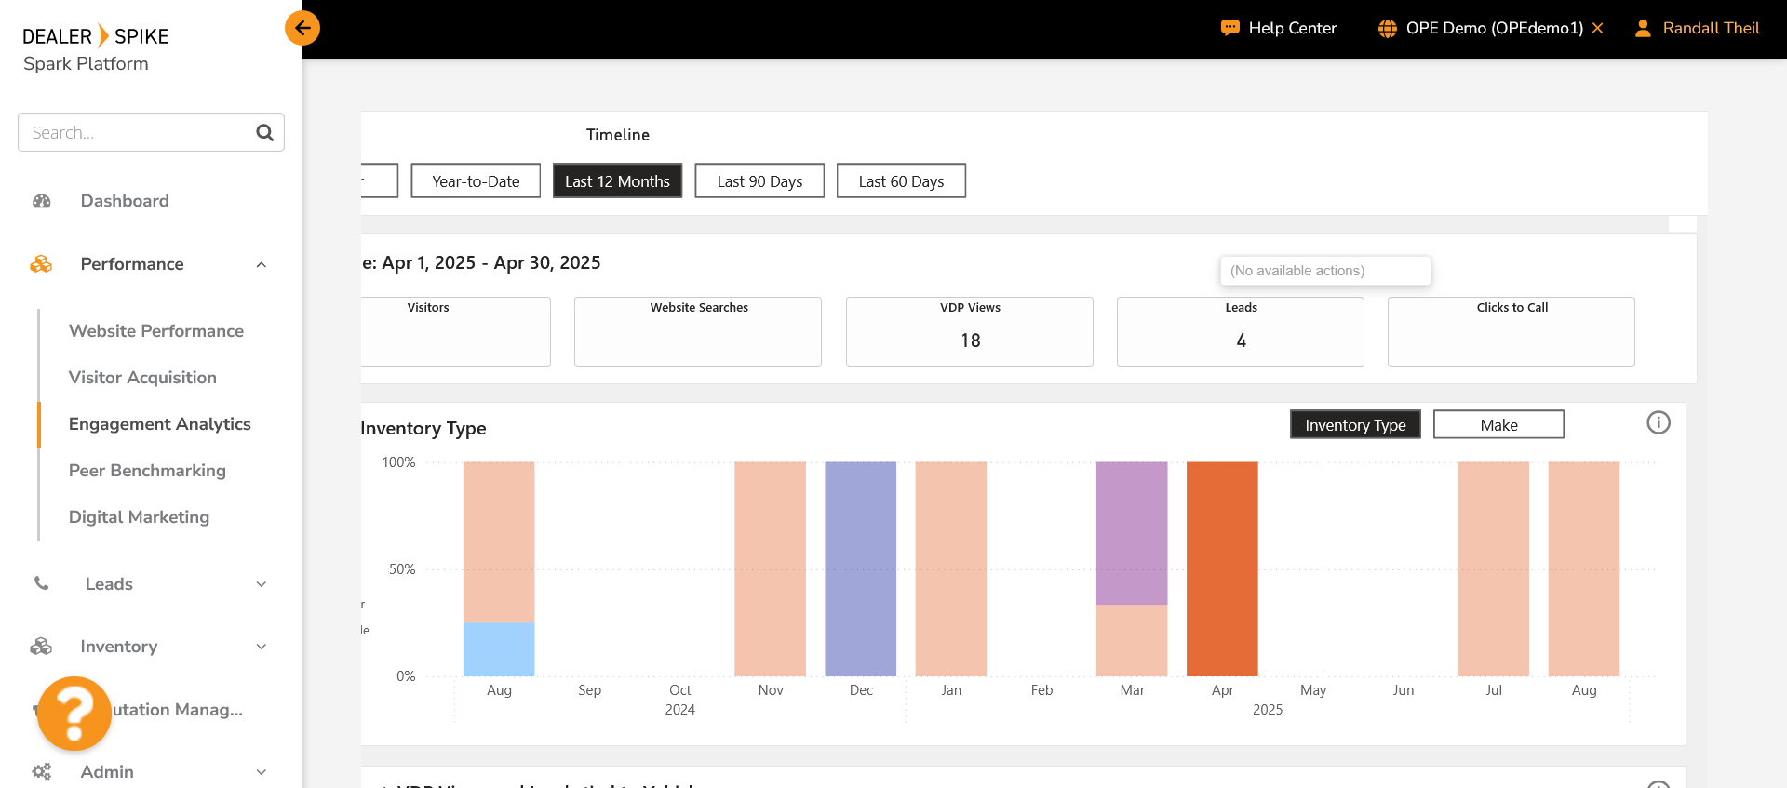This screenshot has width=1787, height=788.
Task: Remove OPE Demo dealer with X icon
Action: (1598, 28)
